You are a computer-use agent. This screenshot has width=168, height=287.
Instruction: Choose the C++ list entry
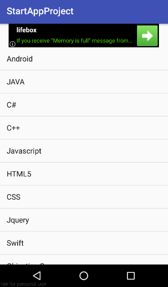[84, 128]
